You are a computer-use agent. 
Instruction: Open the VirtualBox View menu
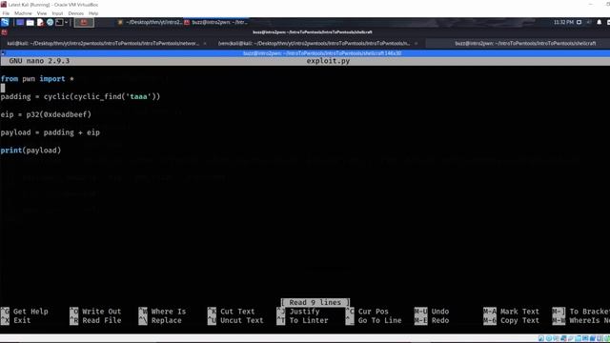42,13
